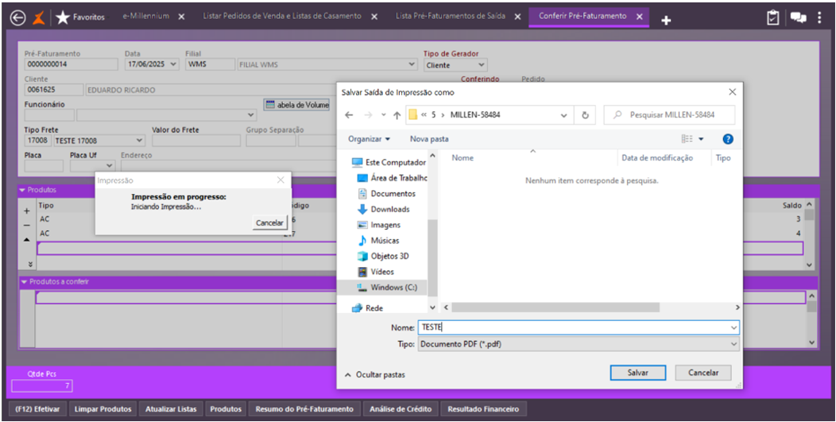
Task: Go up one folder level in dialog
Action: (x=397, y=114)
